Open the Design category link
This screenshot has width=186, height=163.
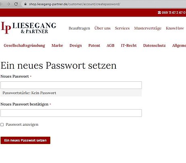(75, 46)
